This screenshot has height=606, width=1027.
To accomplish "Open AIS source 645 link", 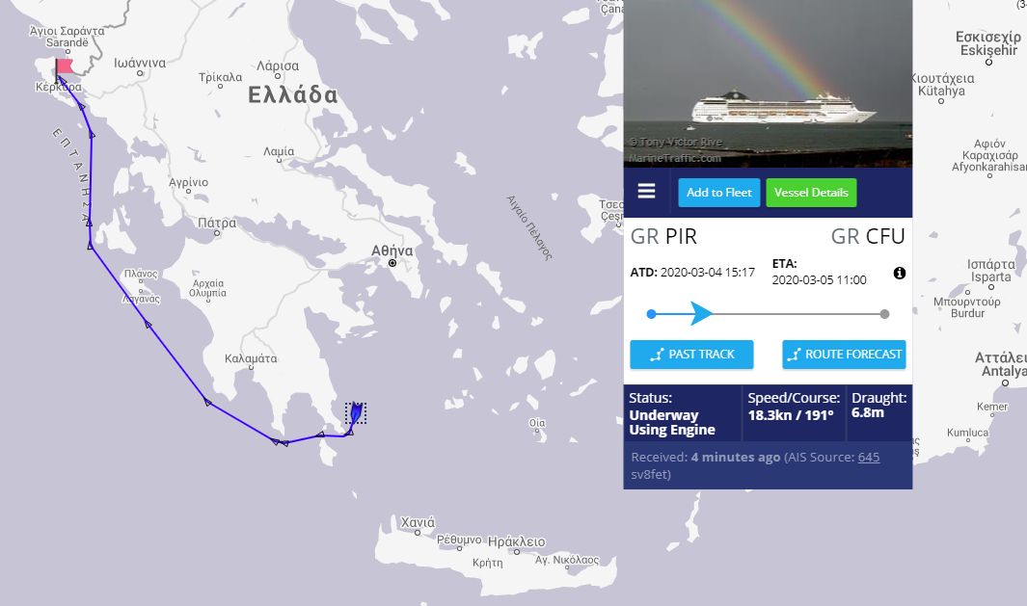I will pyautogui.click(x=868, y=457).
